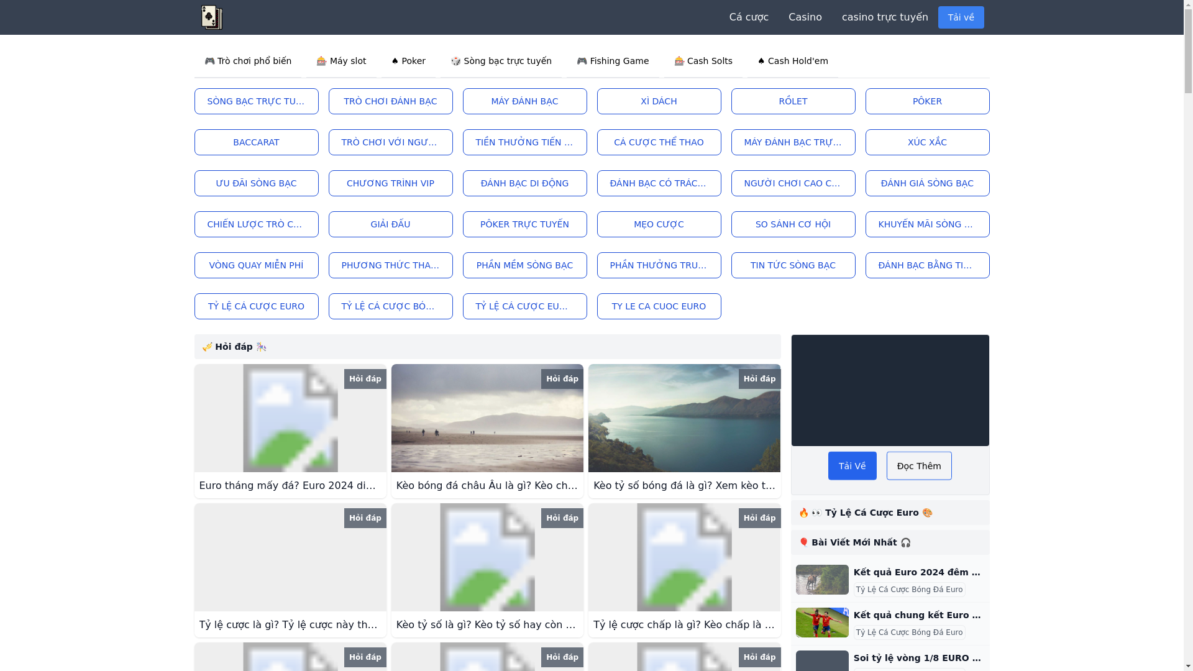Open article Tỷ lệ cược chấp là gì
Image resolution: width=1193 pixels, height=671 pixels.
pos(684,624)
